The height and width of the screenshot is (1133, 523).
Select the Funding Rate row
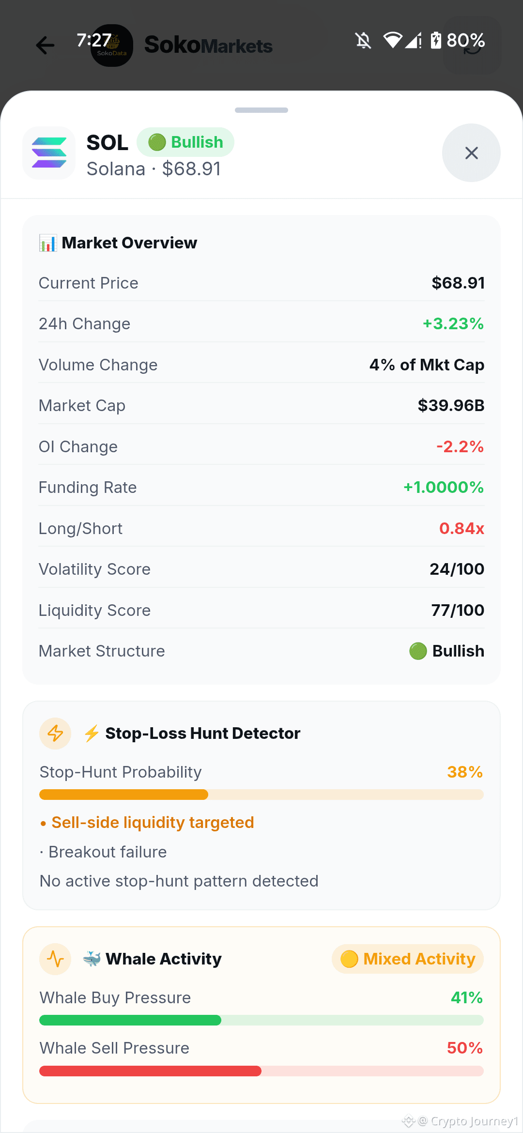pos(261,487)
